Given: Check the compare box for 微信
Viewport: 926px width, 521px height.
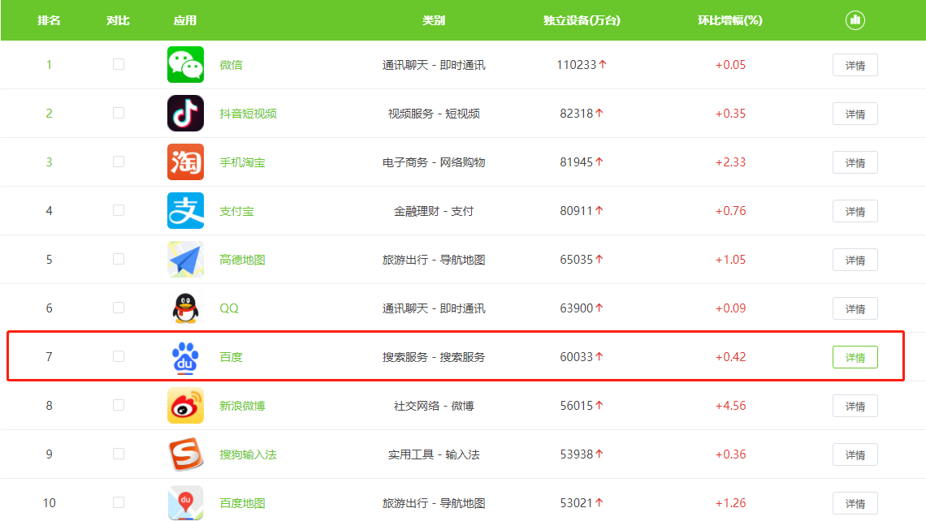Looking at the screenshot, I should point(119,64).
